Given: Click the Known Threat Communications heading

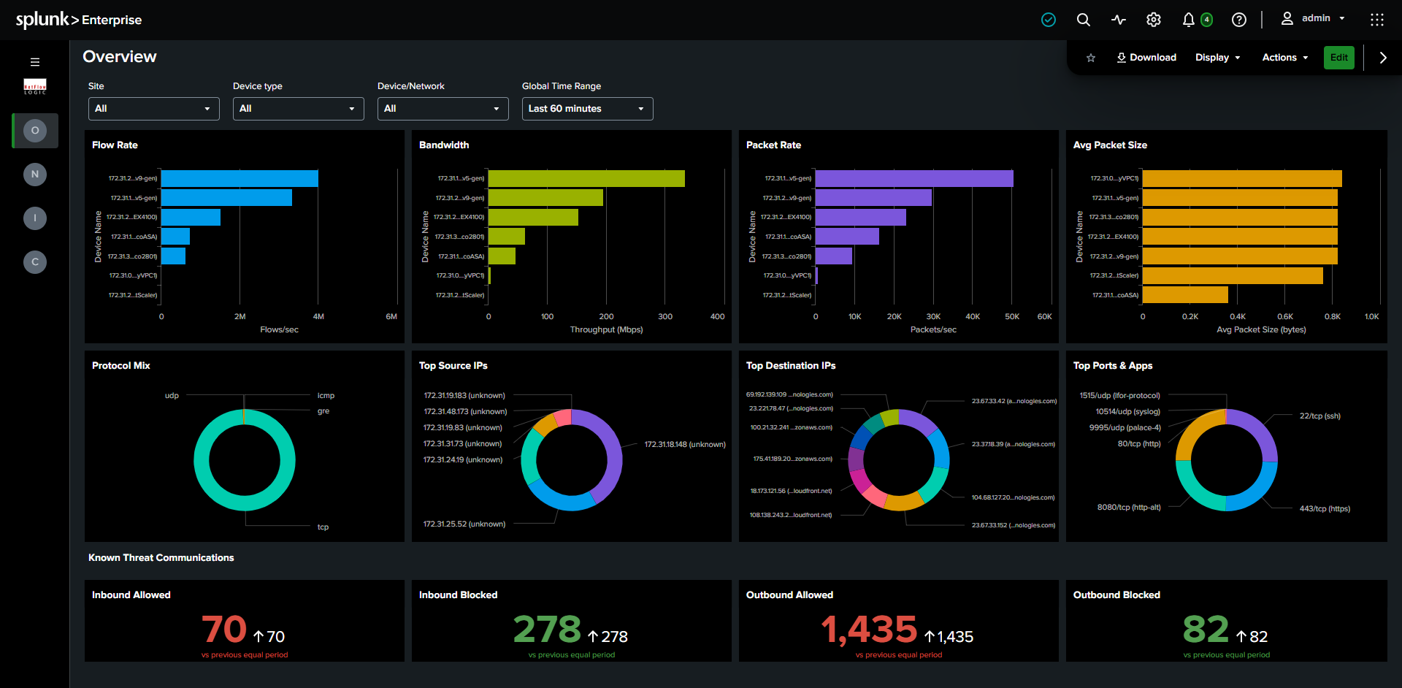Looking at the screenshot, I should (x=161, y=558).
